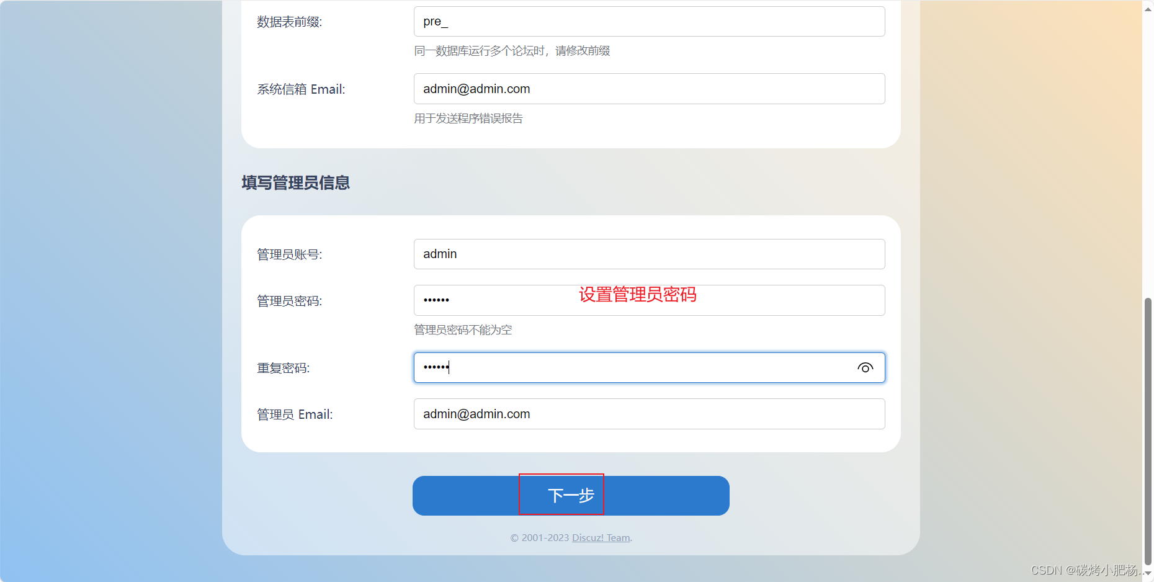The image size is (1154, 582).
Task: Click the hint text 管理员密码不能为空
Action: 463,330
